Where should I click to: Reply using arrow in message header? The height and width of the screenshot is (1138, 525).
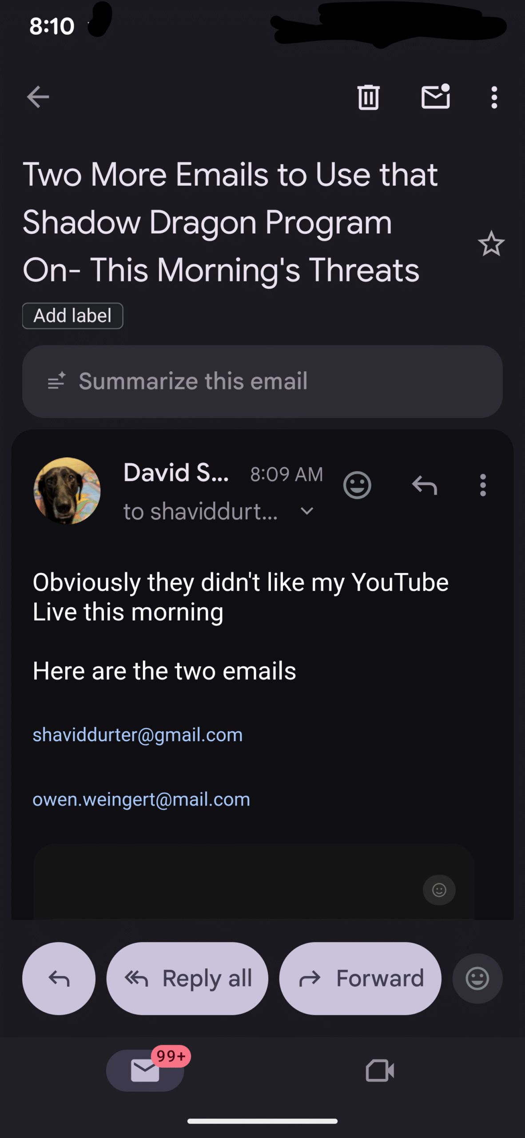point(425,485)
